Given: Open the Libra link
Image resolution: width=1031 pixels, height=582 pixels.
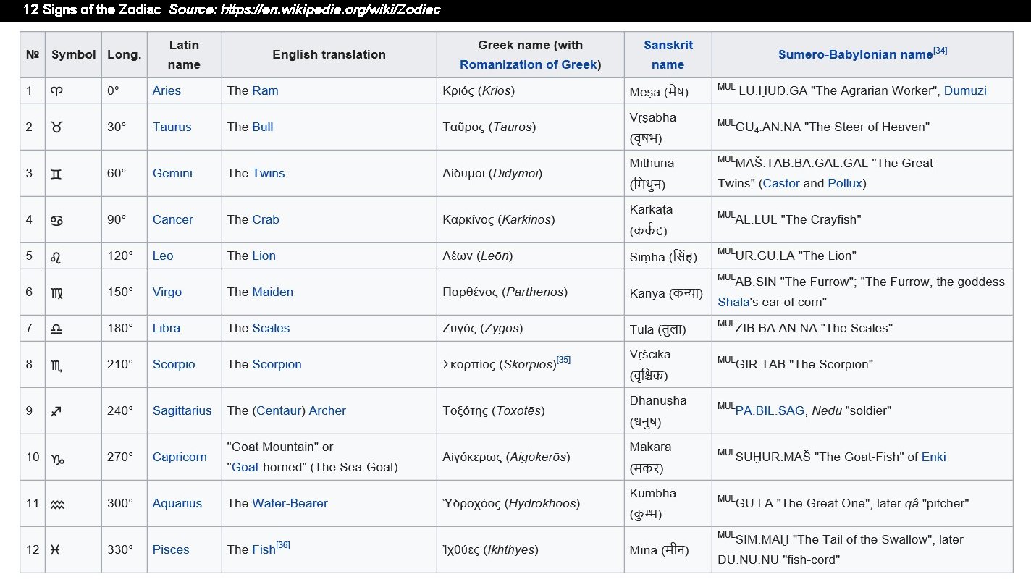Looking at the screenshot, I should pyautogui.click(x=167, y=328).
